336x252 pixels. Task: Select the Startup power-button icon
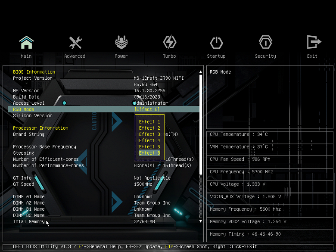click(x=216, y=43)
